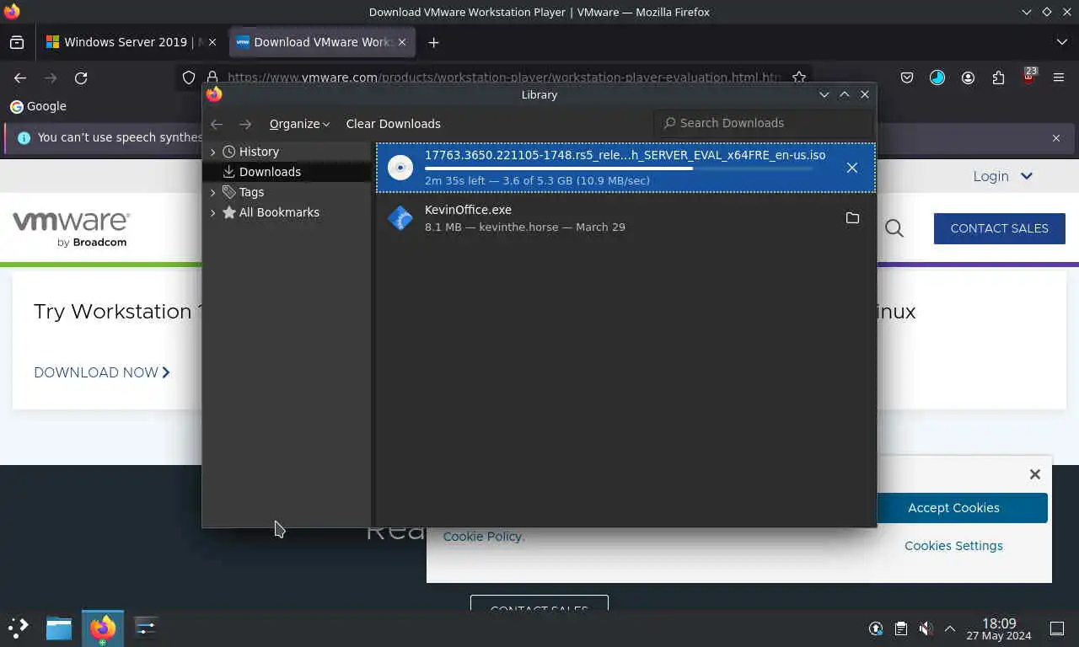The width and height of the screenshot is (1079, 647).
Task: Open the Google bookmark
Action: [38, 106]
